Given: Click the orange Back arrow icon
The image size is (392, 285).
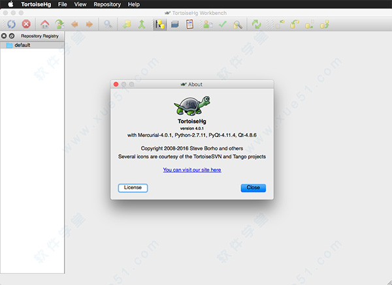Looking at the screenshot, I should (74, 24).
